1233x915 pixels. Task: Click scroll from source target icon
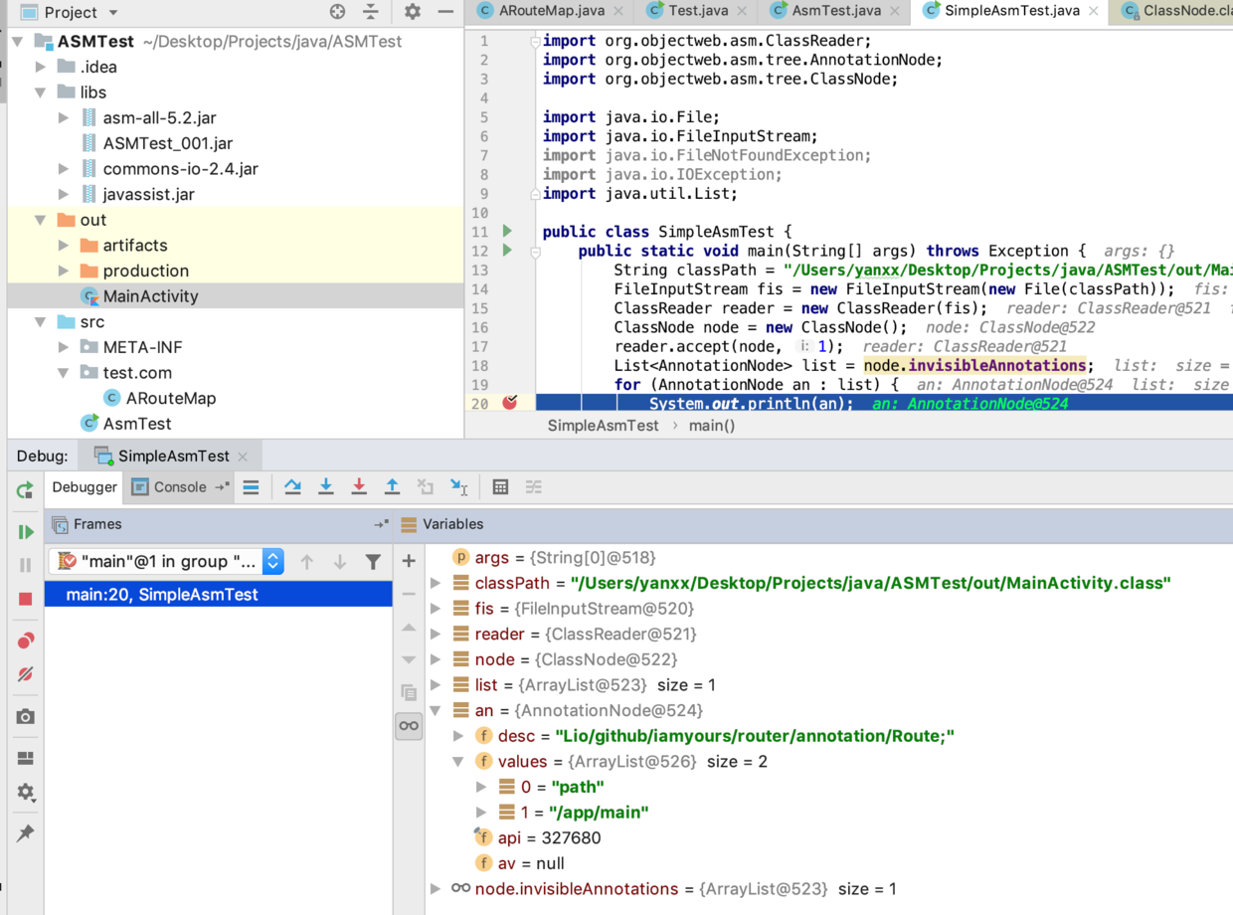(337, 12)
